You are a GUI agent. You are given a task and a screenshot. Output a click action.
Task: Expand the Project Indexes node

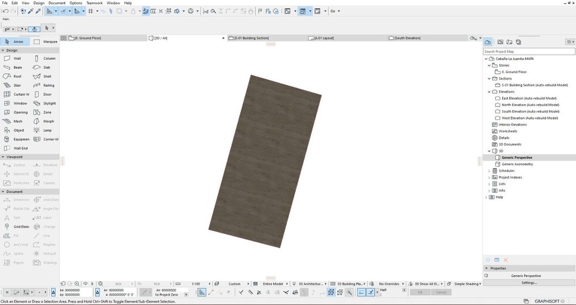tap(489, 177)
